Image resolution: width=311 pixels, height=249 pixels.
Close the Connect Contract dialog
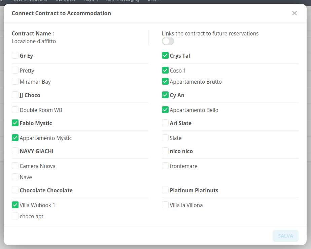coord(295,13)
